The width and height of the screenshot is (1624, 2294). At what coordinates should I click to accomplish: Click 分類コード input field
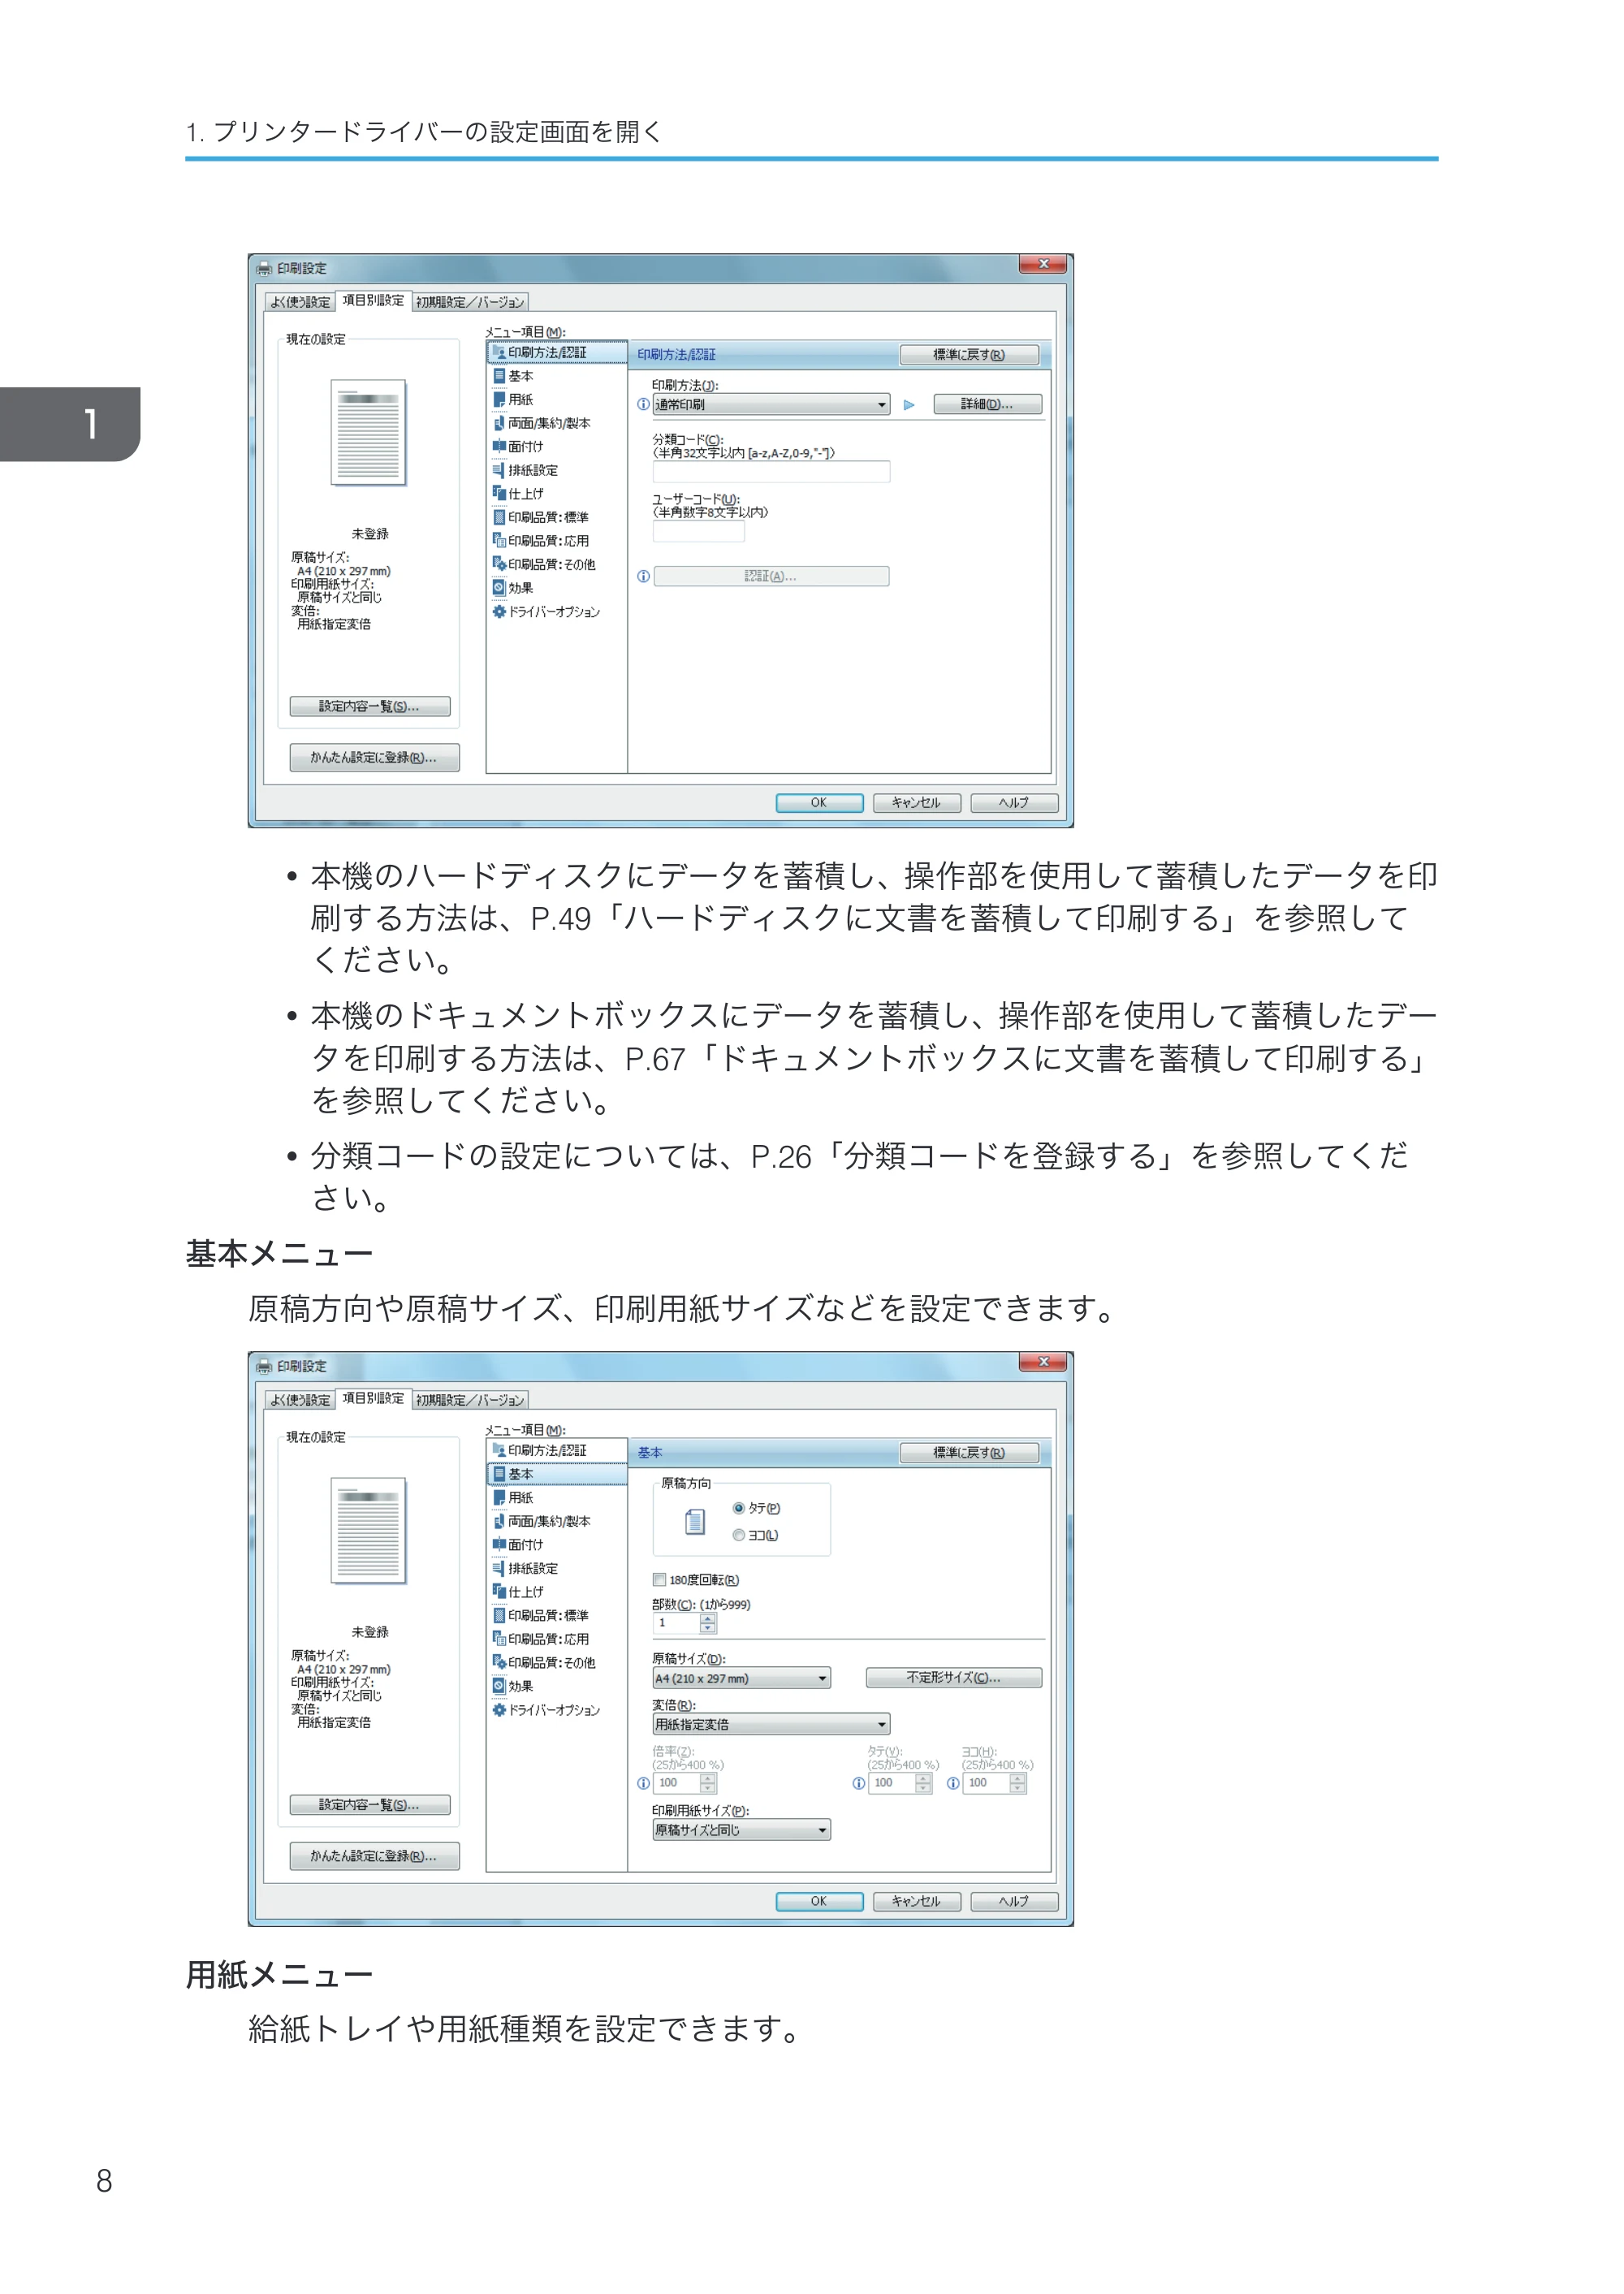771,472
